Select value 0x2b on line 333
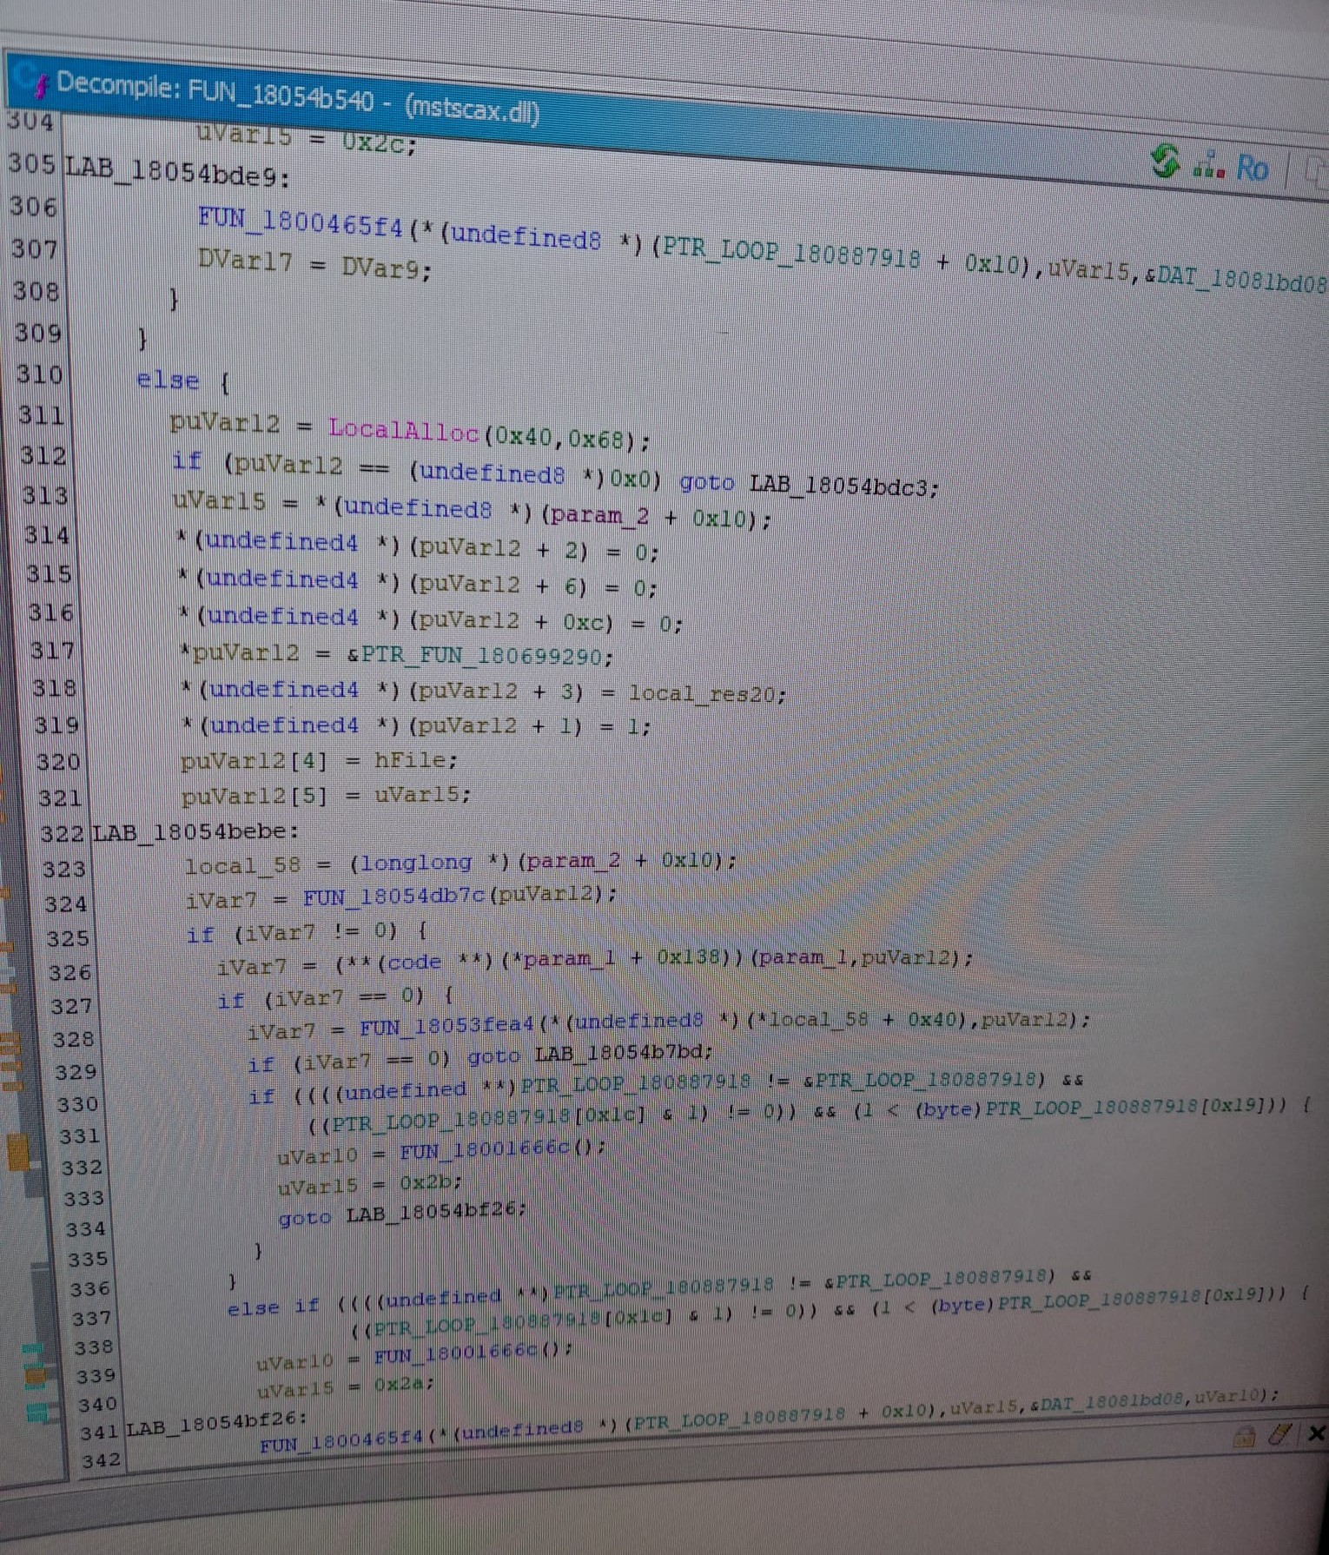The image size is (1329, 1555). pos(426,1183)
